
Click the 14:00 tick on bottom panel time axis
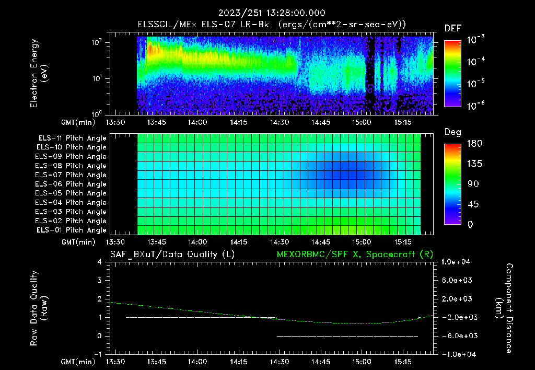(197, 362)
